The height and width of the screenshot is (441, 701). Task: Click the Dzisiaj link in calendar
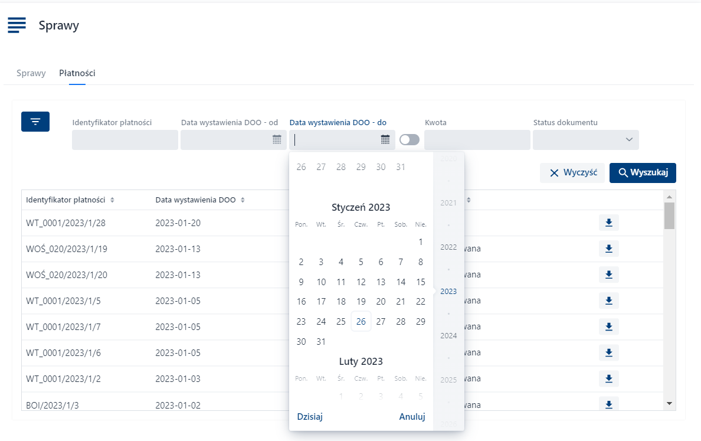310,417
